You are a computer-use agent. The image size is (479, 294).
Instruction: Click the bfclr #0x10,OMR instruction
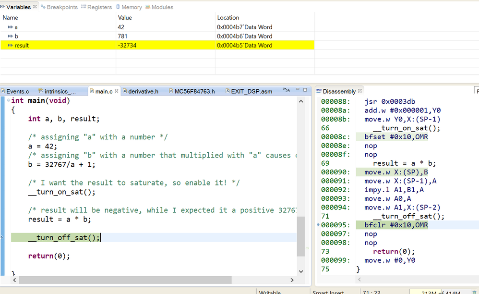coord(396,225)
